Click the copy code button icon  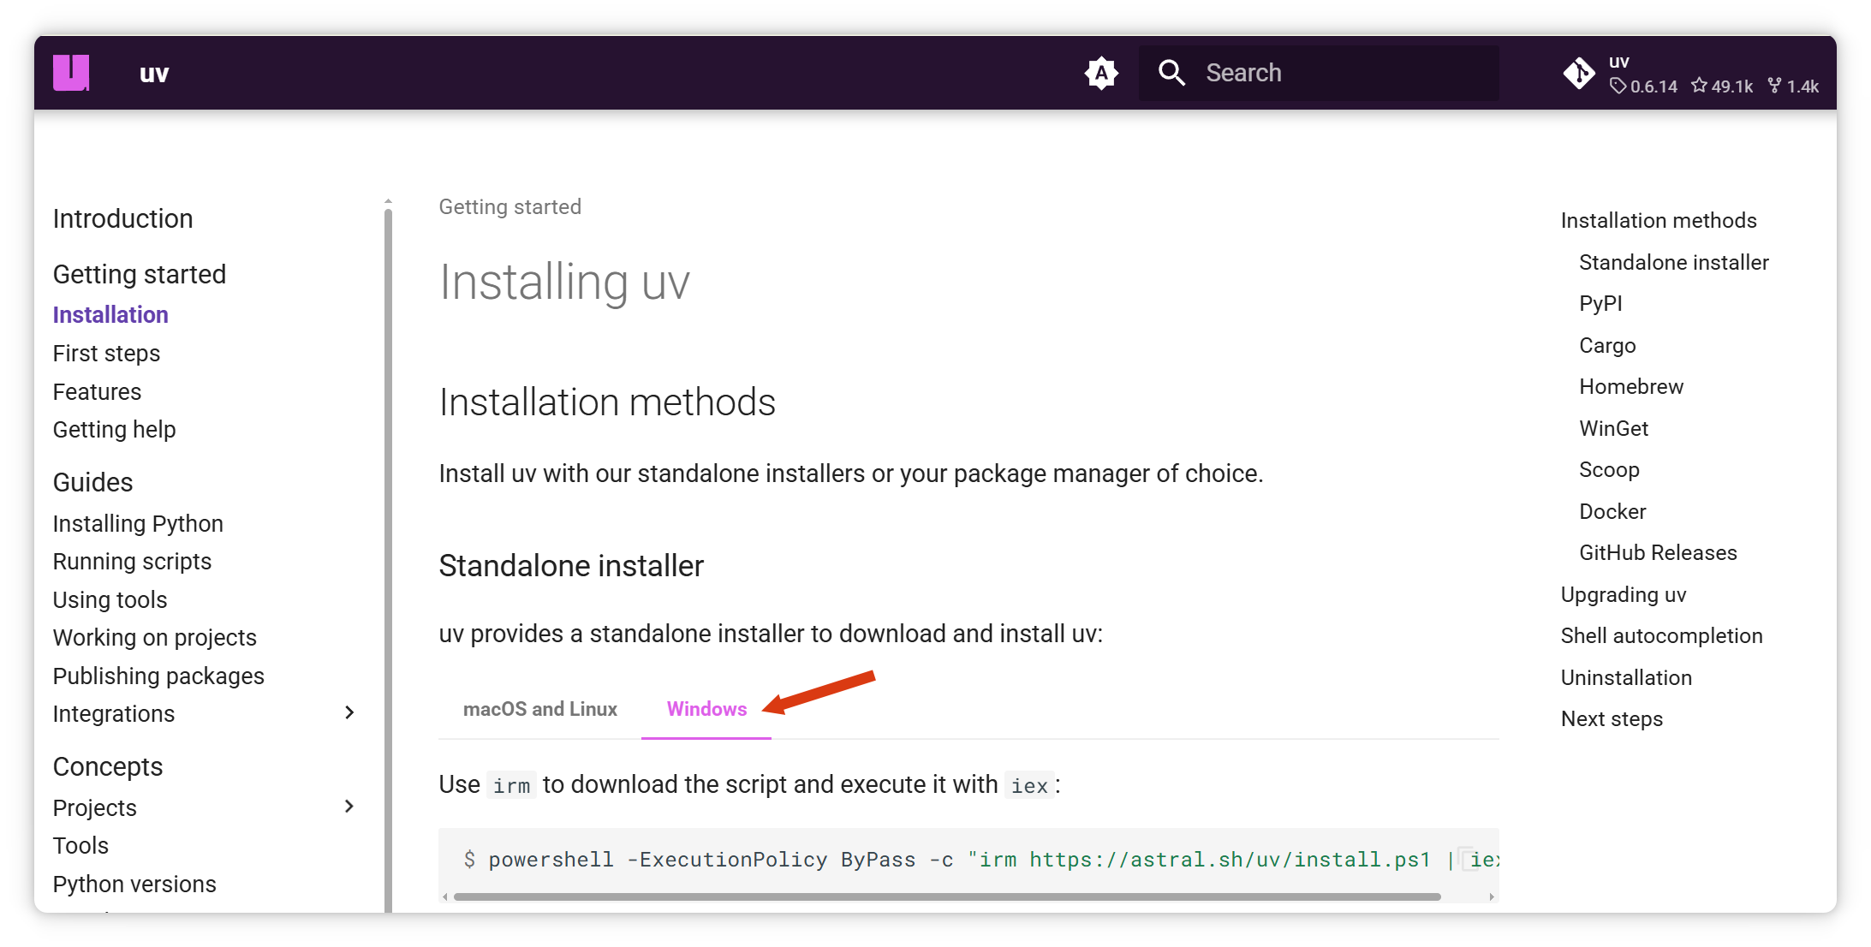(x=1466, y=858)
